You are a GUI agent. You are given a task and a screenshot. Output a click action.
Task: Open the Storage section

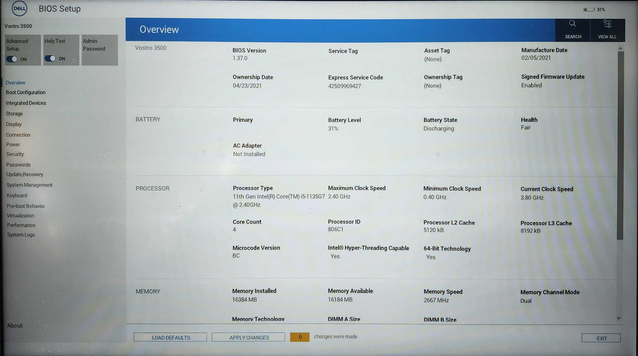click(14, 113)
